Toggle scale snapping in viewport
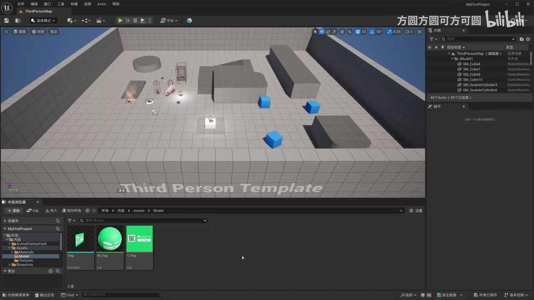Image resolution: width=534 pixels, height=300 pixels. click(x=389, y=32)
